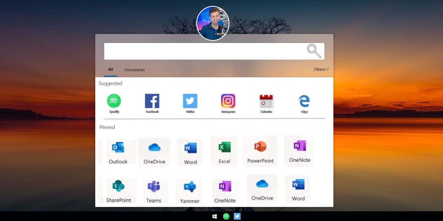Open Spotify from Suggested apps
The width and height of the screenshot is (443, 221).
[114, 103]
